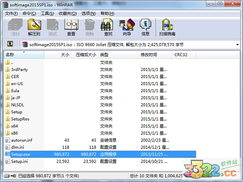Select the Eula folder icon
The image size is (243, 182).
[7, 91]
